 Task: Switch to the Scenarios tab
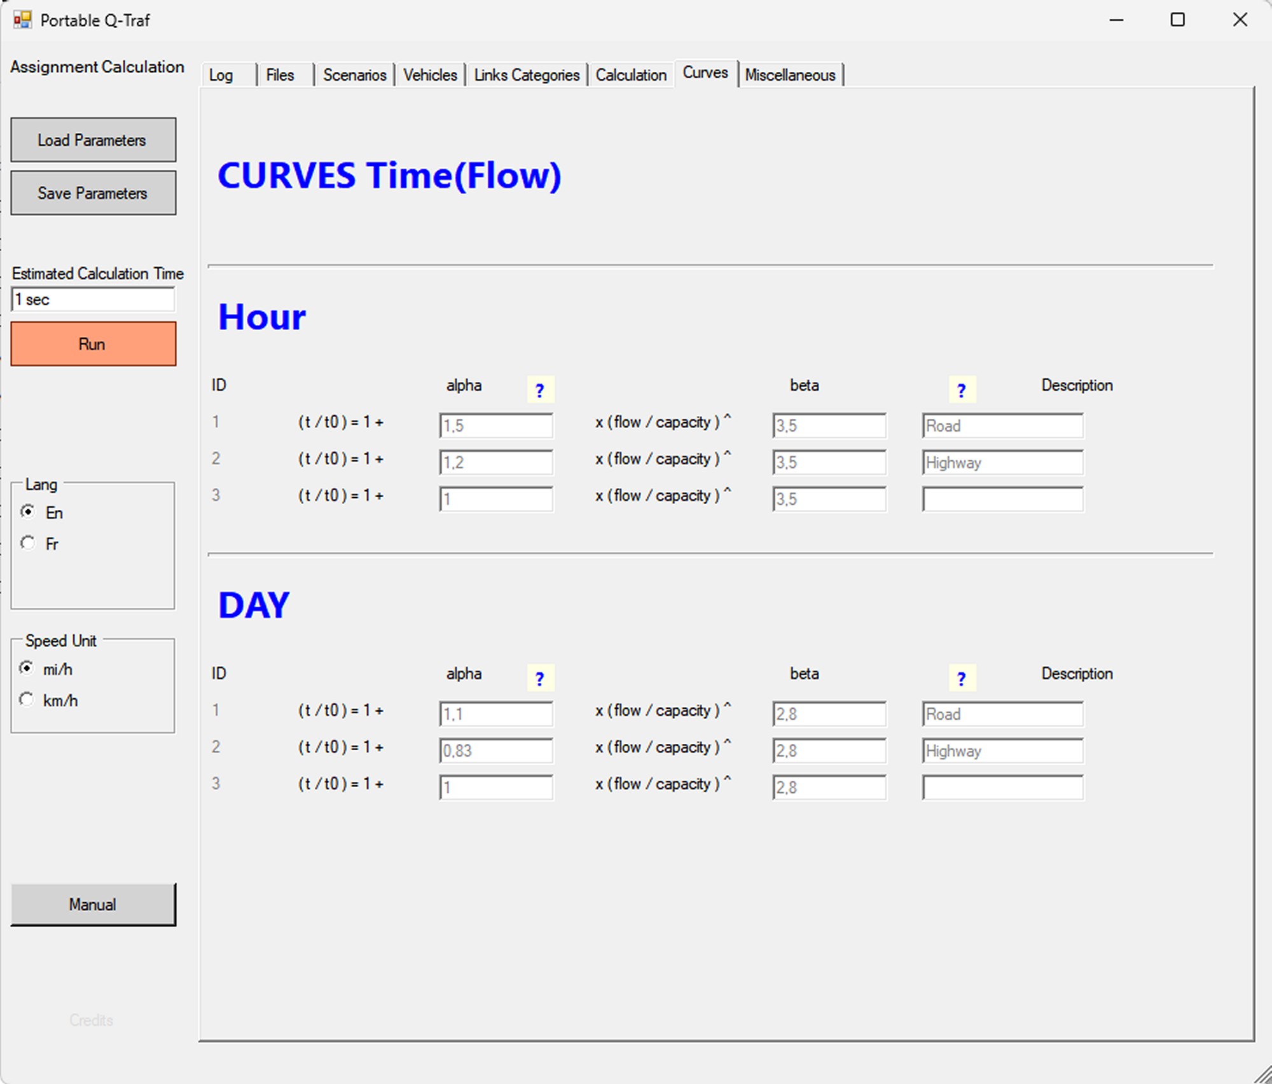(354, 74)
